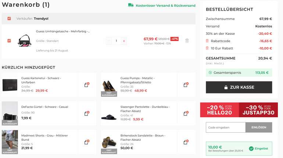Add DeFacto Gürtel to cart
The image size is (283, 158).
[87, 113]
